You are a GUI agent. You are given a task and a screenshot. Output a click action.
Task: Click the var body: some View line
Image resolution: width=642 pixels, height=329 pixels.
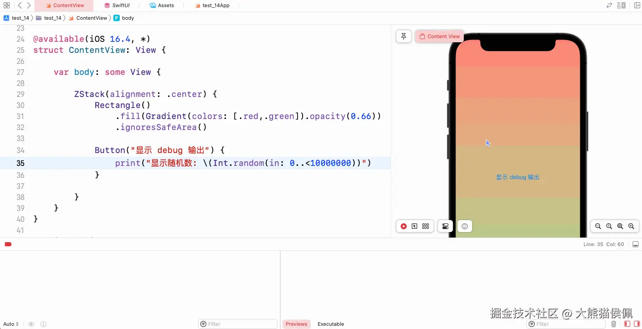click(x=107, y=72)
